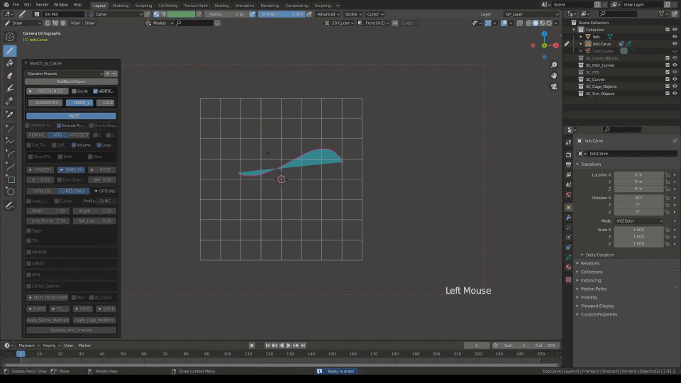Viewport: 681px width, 383px height.
Task: Click Separate_And_Simulate button
Action: tap(72, 330)
